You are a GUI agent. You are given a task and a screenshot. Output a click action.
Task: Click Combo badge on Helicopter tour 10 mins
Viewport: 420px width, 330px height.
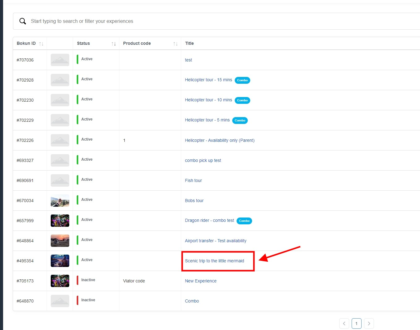click(x=242, y=100)
